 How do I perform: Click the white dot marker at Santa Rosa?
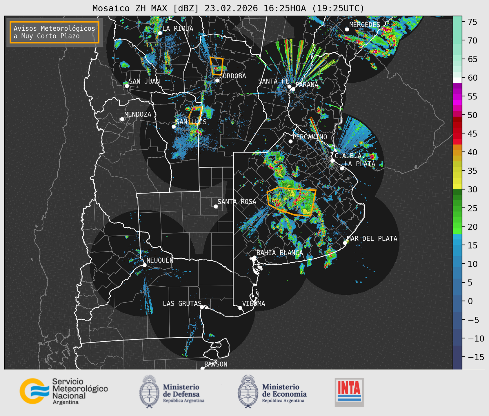(216, 207)
